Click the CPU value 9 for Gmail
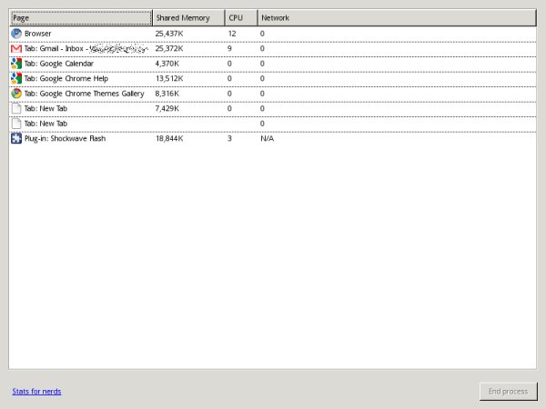 coord(229,49)
